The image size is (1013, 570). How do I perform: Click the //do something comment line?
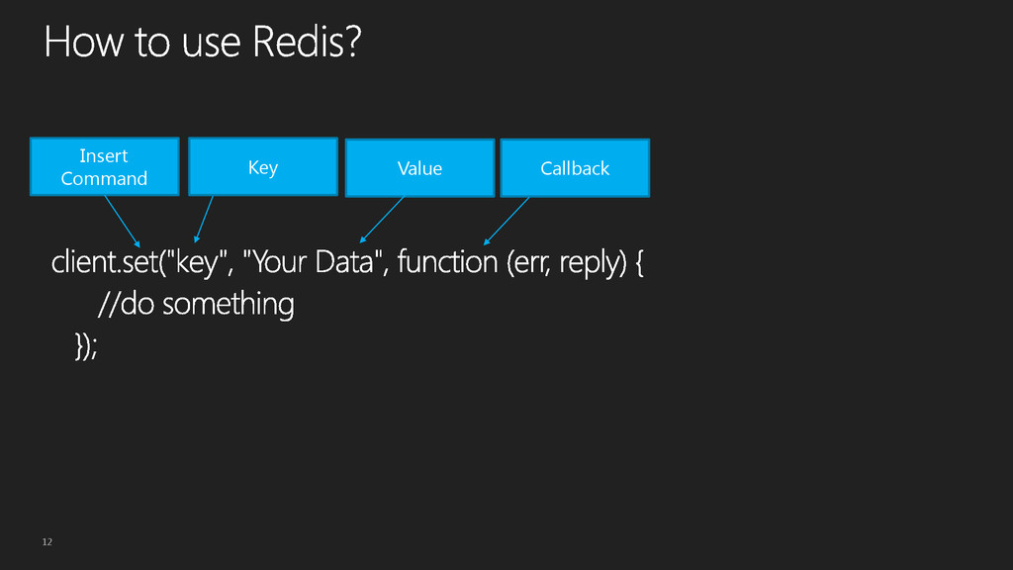196,304
